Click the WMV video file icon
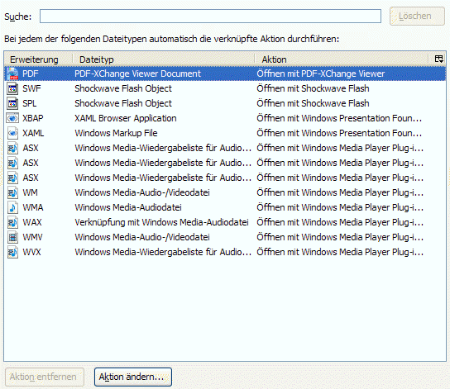 [12, 238]
